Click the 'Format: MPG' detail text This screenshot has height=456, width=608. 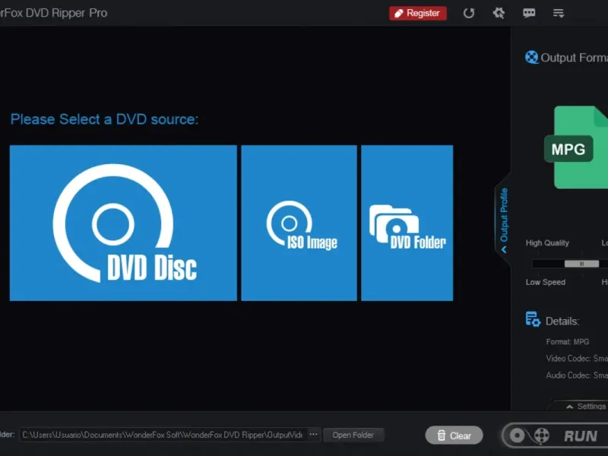(x=567, y=341)
